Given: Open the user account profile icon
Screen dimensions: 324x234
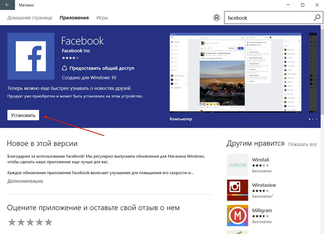Looking at the screenshot, I should tap(216, 18).
